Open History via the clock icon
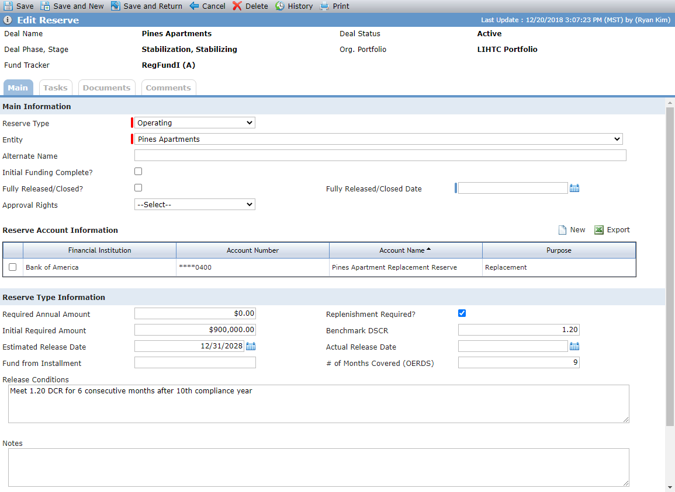675x492 pixels. tap(280, 6)
